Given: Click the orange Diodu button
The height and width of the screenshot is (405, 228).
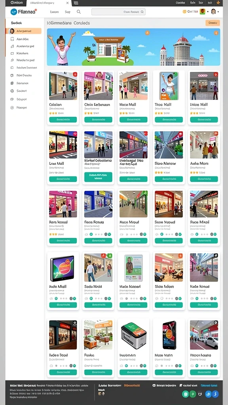Looking at the screenshot, I should [213, 23].
